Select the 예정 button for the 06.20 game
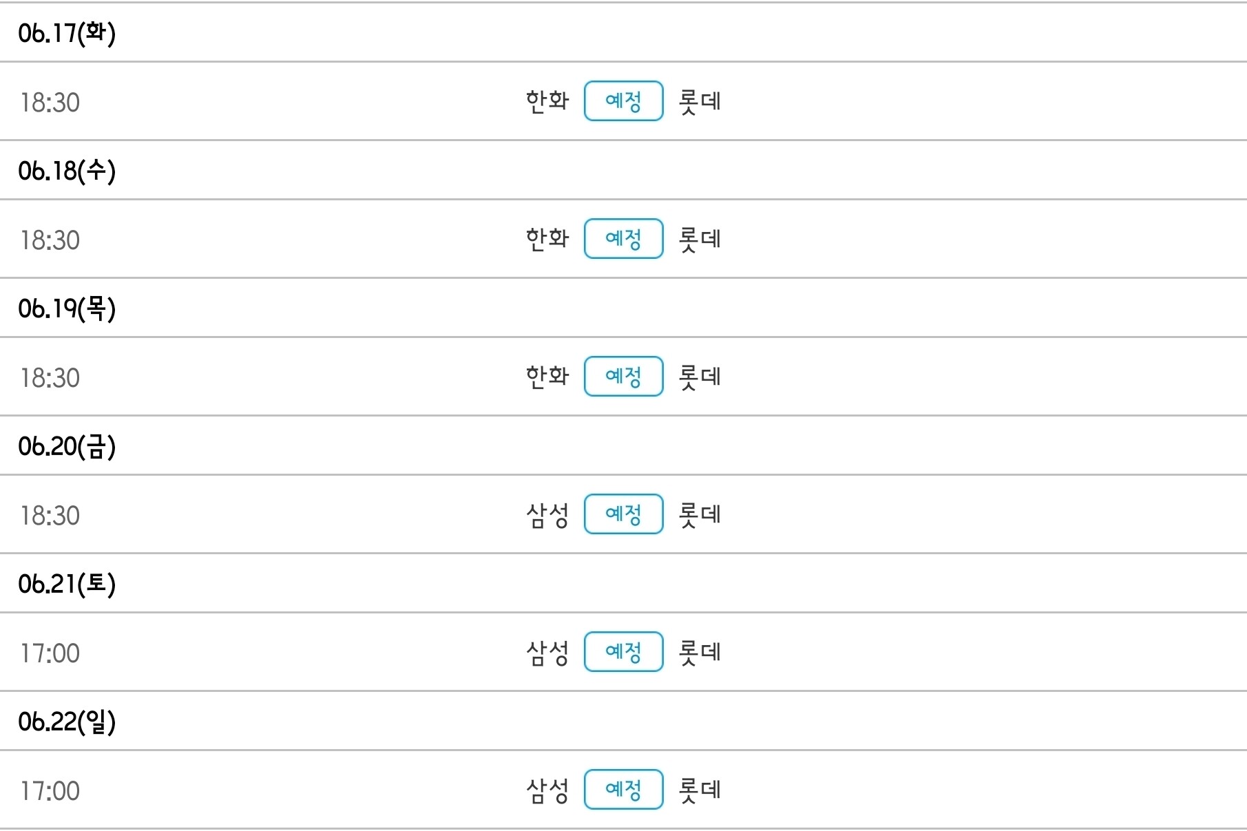Screen dimensions: 1247x831 click(x=623, y=514)
